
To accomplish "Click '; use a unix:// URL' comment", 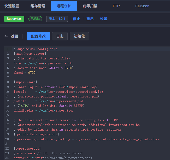I will tap(48, 153).
